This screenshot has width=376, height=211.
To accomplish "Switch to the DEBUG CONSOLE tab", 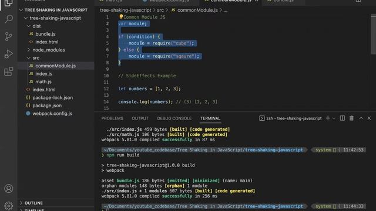I will (x=174, y=118).
